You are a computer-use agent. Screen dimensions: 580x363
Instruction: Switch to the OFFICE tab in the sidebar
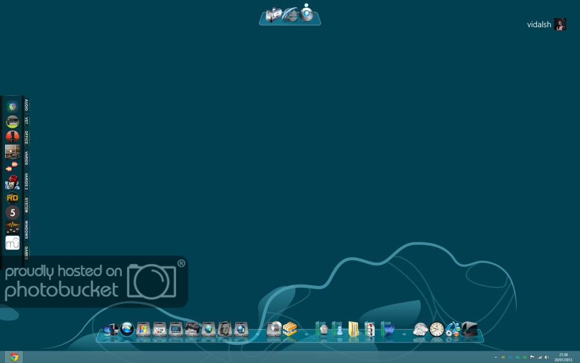(x=26, y=138)
